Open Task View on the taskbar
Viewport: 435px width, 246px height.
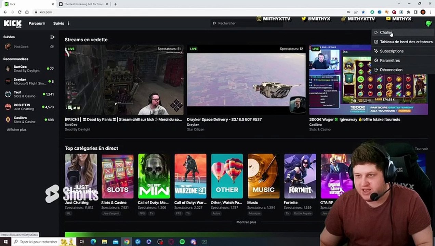[82, 242]
